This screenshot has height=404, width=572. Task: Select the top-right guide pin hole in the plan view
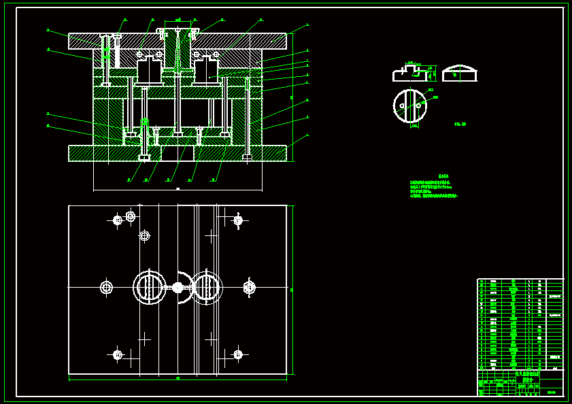coord(238,220)
